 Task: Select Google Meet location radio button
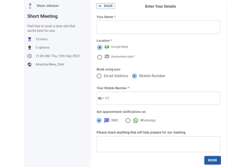[x=100, y=47]
